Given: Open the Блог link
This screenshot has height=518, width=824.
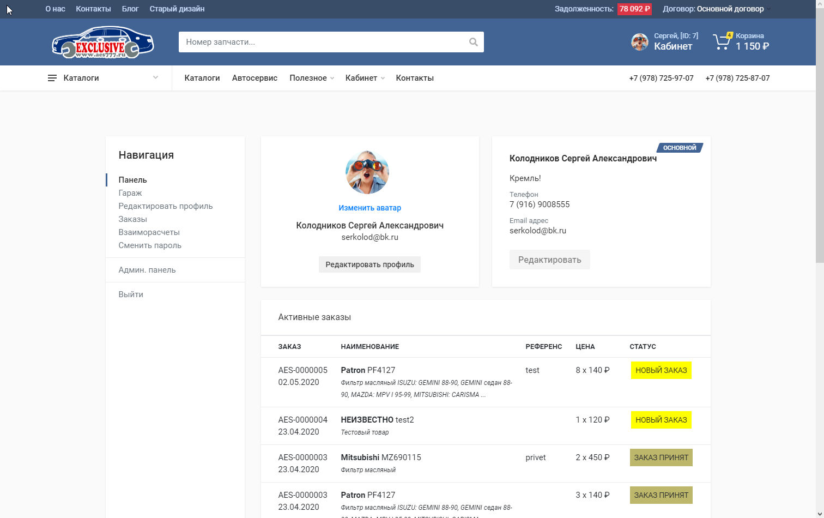Looking at the screenshot, I should click(x=130, y=9).
